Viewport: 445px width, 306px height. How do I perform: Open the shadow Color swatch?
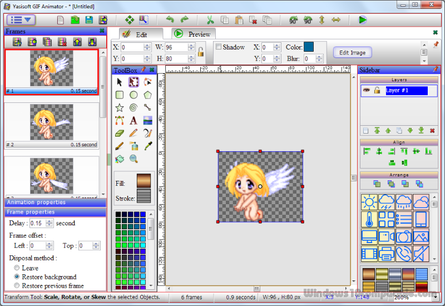click(x=309, y=47)
